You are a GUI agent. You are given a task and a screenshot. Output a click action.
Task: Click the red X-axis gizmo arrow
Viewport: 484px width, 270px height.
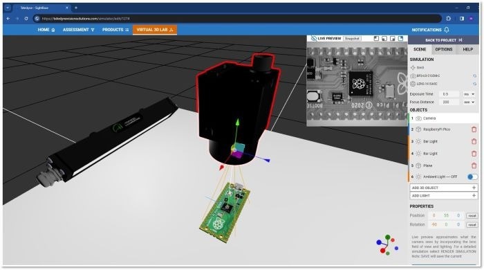[x=222, y=168]
